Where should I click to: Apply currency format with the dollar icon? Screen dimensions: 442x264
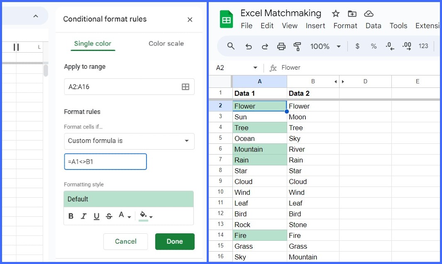coord(357,46)
